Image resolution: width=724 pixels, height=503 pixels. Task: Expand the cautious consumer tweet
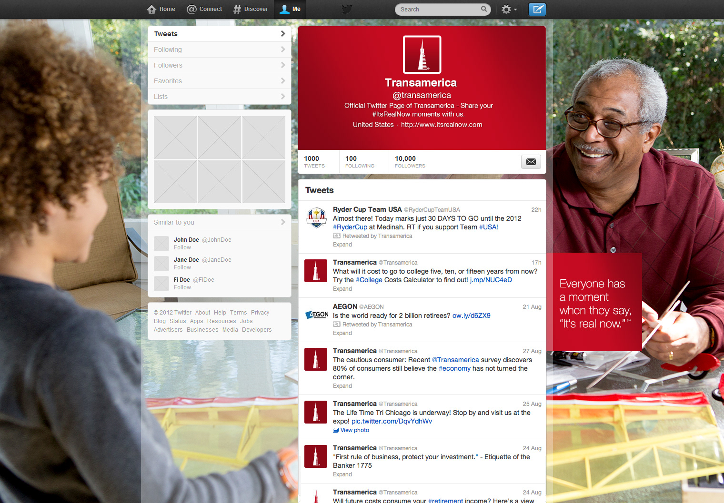pos(342,386)
